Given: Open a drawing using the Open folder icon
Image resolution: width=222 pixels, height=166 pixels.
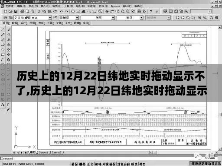Looking at the screenshot, I should [10, 11].
